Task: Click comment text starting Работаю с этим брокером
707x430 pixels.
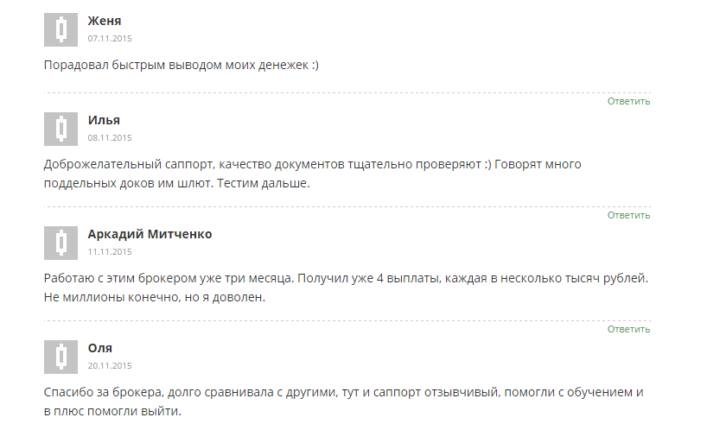Action: pyautogui.click(x=346, y=288)
